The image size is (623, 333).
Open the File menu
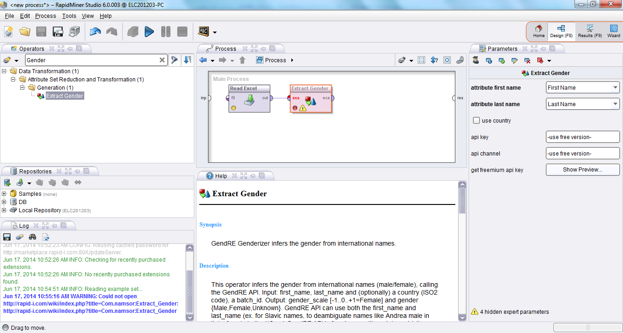[9, 16]
